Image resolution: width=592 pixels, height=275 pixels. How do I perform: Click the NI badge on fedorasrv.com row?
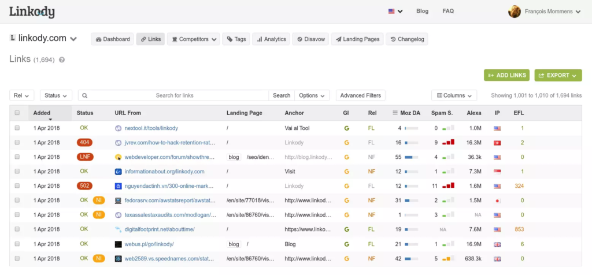[99, 200]
